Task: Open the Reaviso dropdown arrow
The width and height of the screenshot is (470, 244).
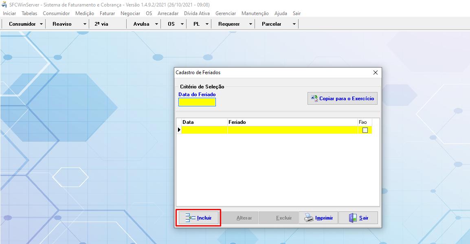Action: click(85, 24)
